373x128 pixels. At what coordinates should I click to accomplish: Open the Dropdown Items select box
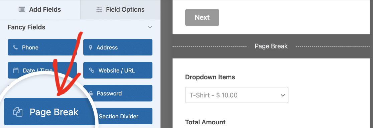point(237,95)
